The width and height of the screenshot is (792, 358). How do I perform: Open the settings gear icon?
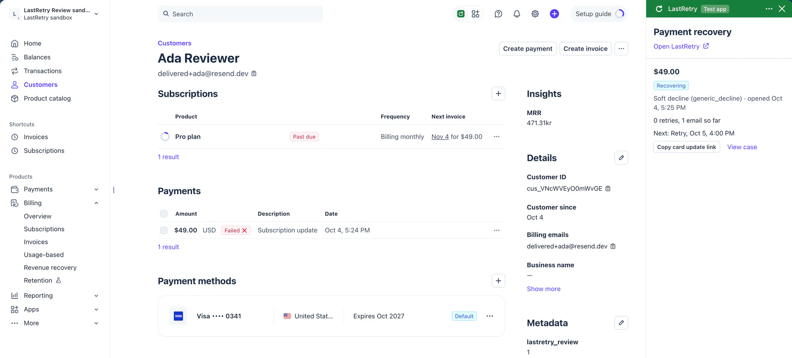pos(535,14)
